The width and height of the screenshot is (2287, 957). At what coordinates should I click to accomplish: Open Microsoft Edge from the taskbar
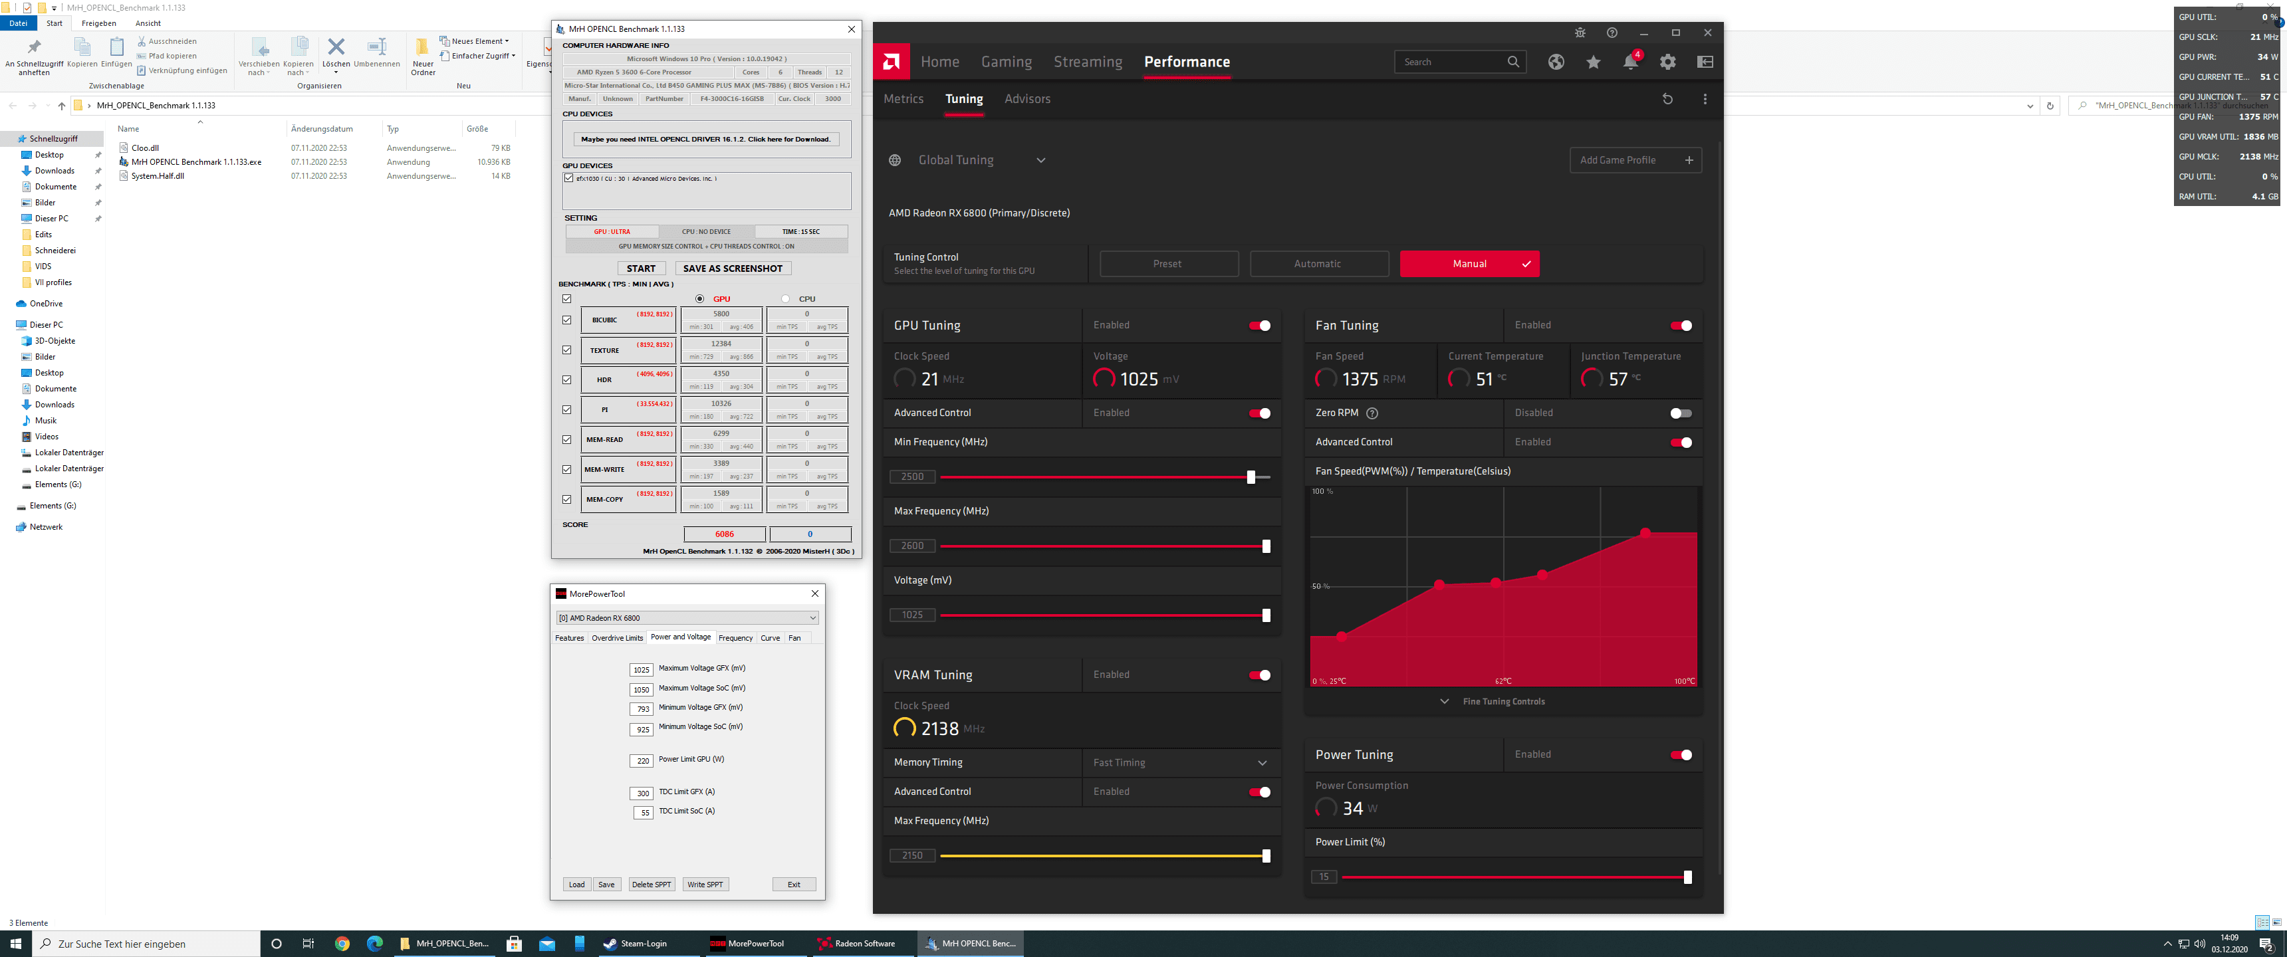pos(374,944)
